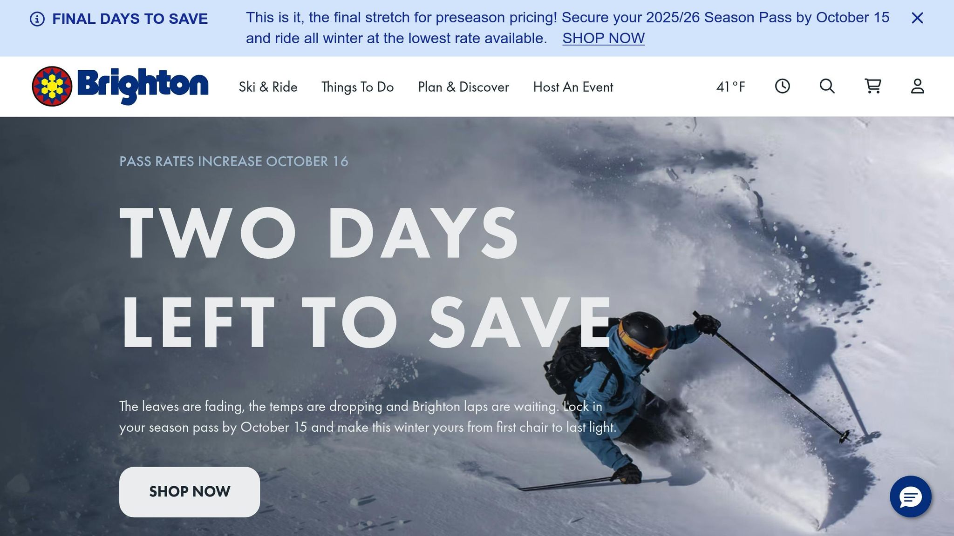Click the Two Days Left To Save headline
The width and height of the screenshot is (954, 536).
366,277
